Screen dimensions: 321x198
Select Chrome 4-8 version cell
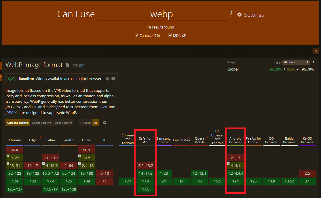coord(15,150)
